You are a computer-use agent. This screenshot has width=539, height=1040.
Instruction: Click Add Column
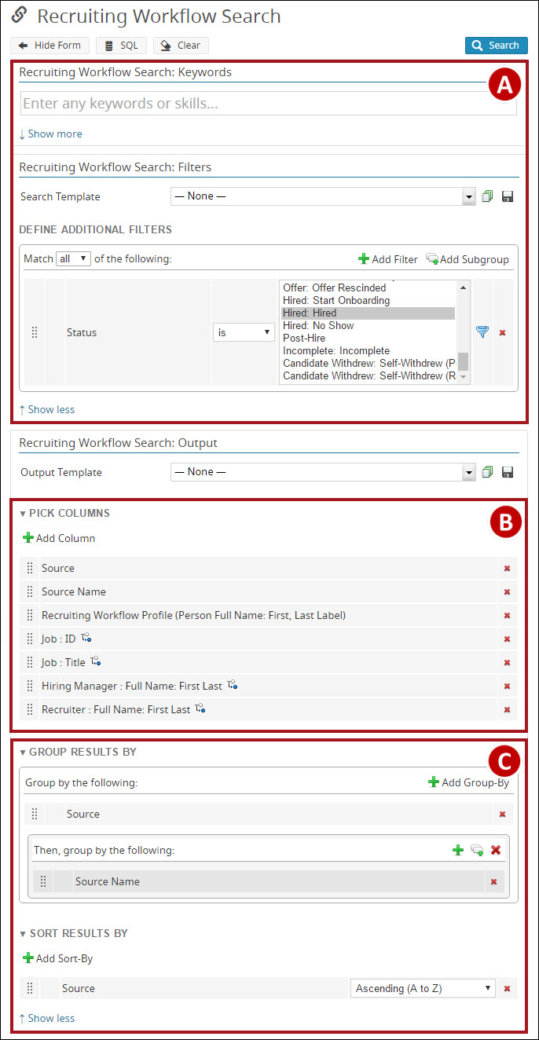(60, 538)
